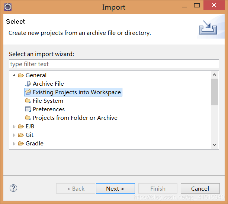The width and height of the screenshot is (228, 204).
Task: Select the Archive File wizard
Action: point(48,84)
